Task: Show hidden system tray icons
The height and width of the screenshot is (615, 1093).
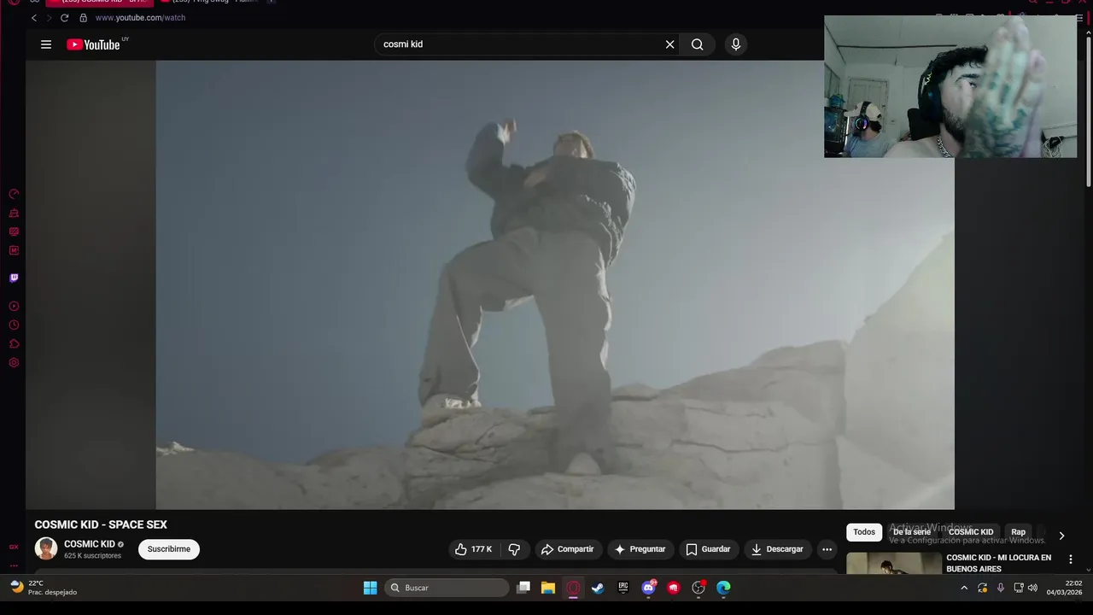Action: click(964, 588)
